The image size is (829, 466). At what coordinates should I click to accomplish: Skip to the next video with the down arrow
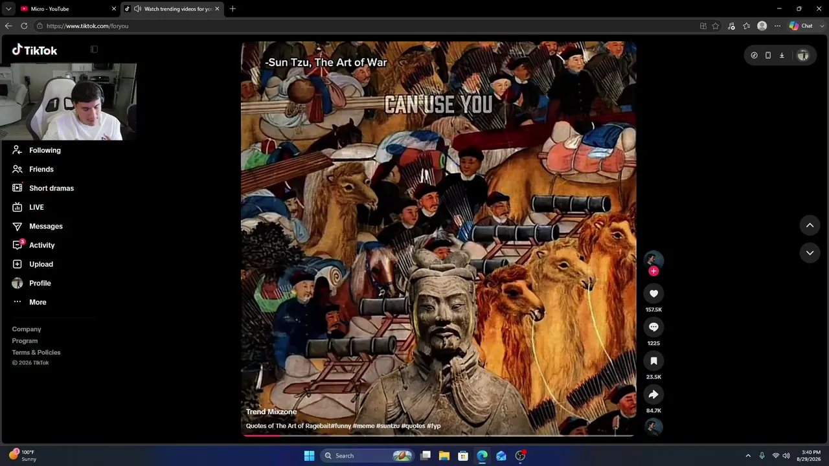pyautogui.click(x=810, y=252)
